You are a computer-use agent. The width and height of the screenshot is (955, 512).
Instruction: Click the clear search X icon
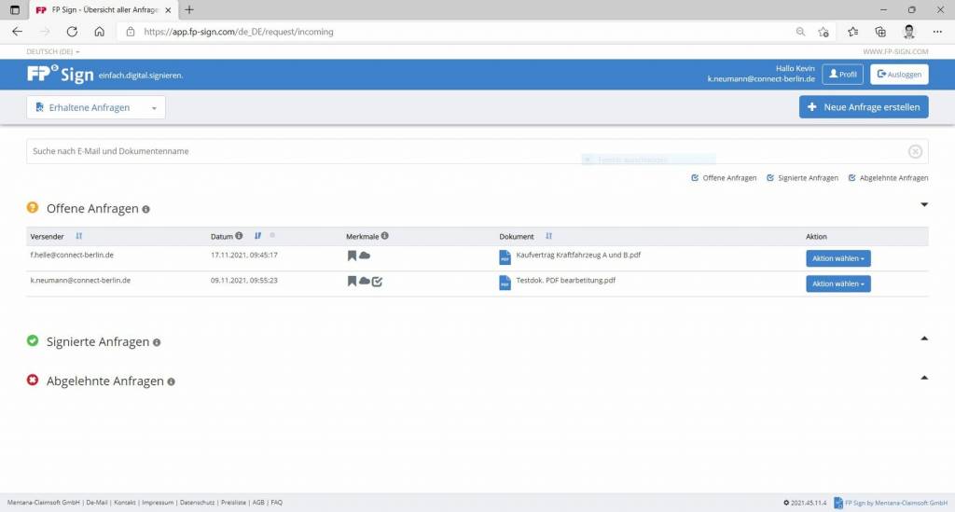915,152
